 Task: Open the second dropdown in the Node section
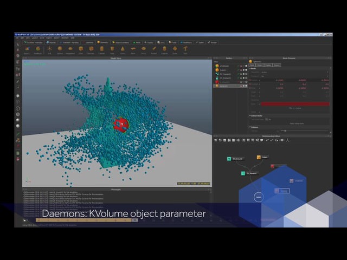294,76
